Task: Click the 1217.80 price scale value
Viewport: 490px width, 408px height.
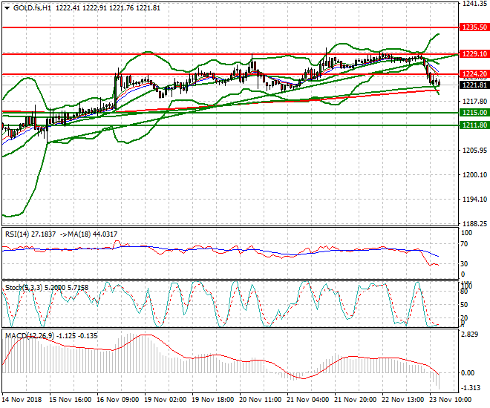Action: pyautogui.click(x=474, y=102)
